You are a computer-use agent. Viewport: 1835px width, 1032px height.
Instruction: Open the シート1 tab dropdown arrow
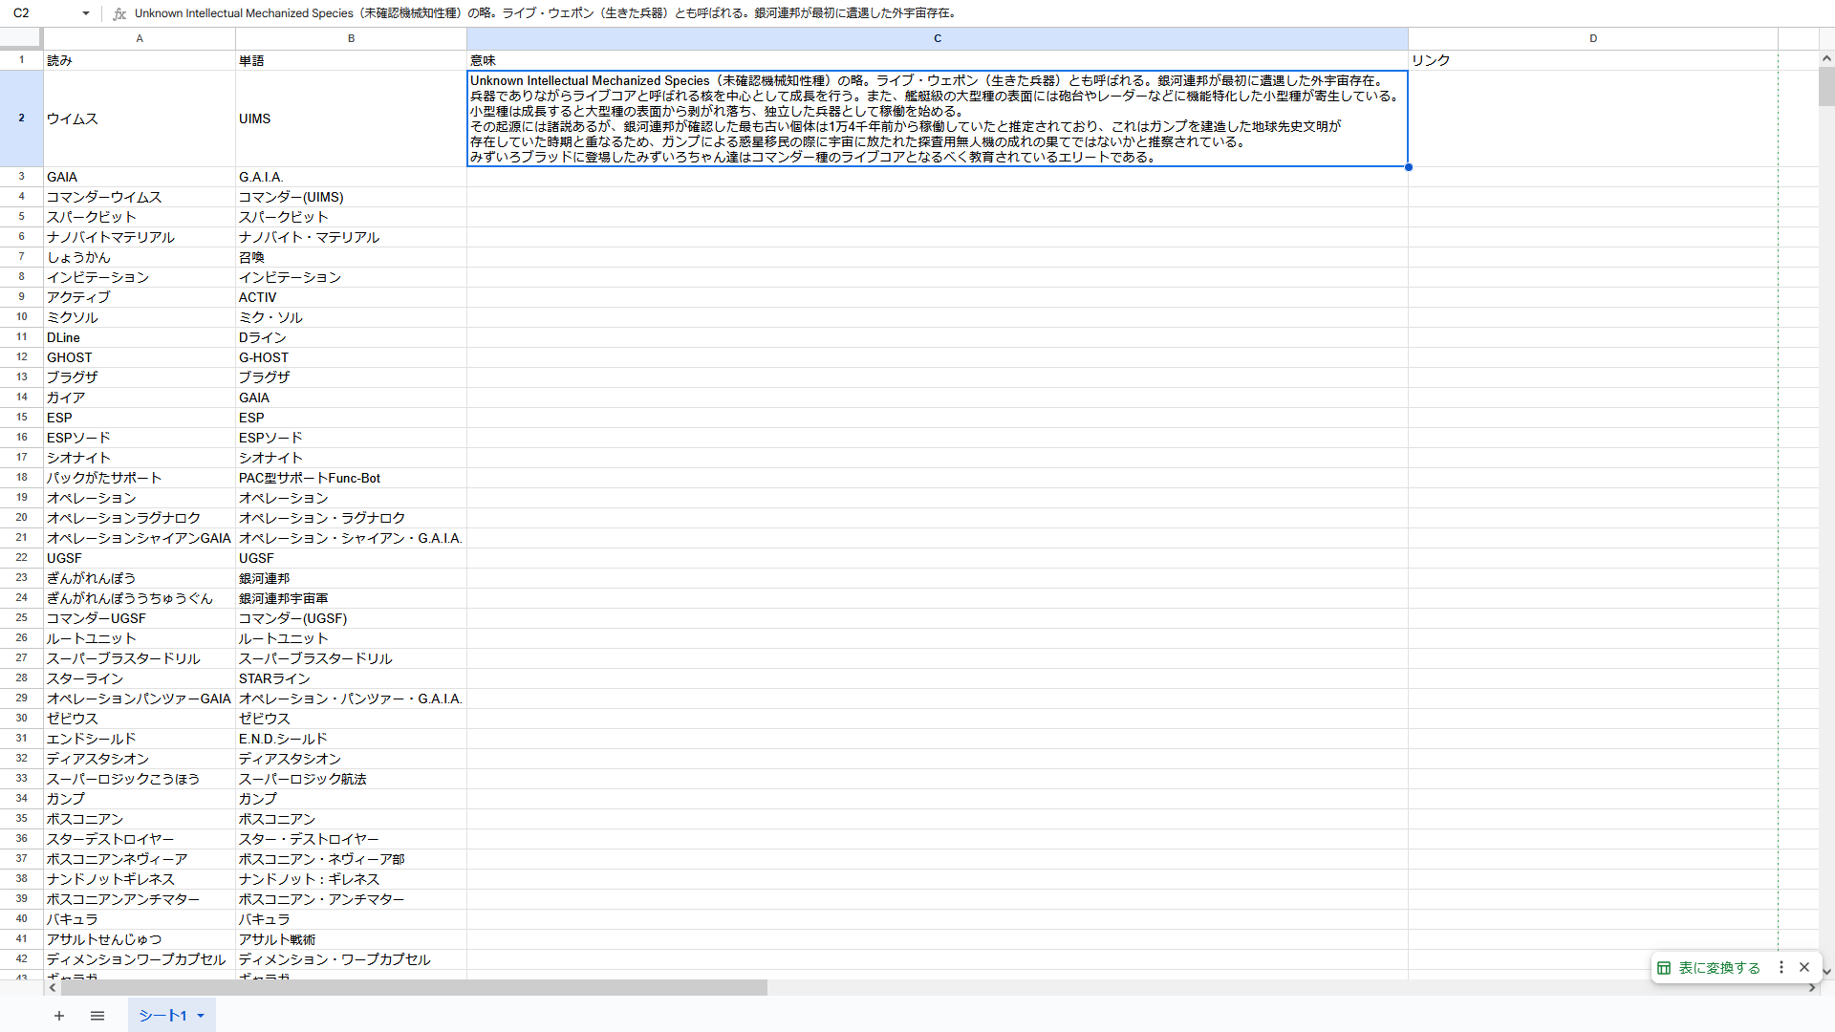[201, 1016]
